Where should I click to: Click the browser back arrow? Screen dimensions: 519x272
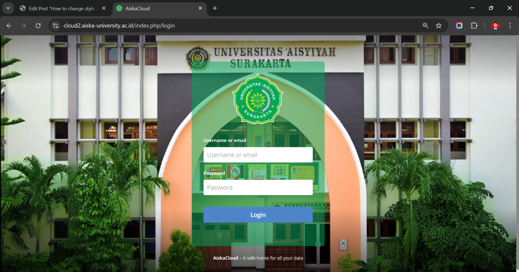point(9,26)
